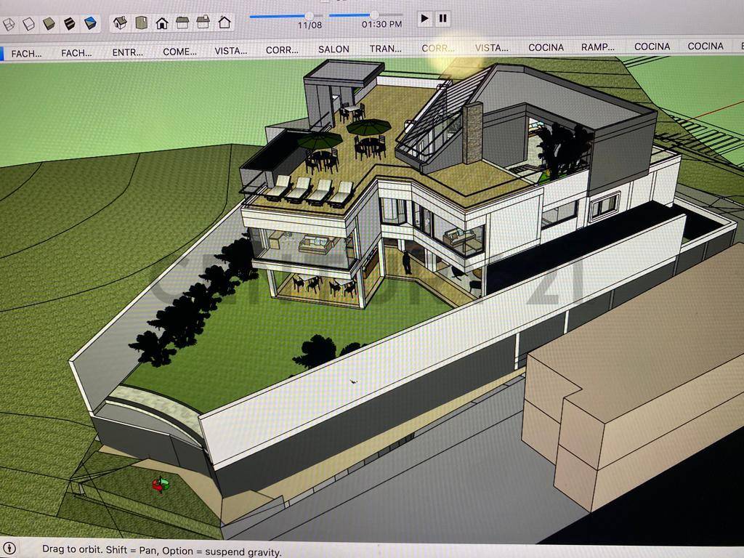Select the Hidden Line style icon
Image resolution: width=744 pixels, height=558 pixels.
click(x=28, y=24)
